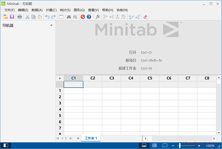Click vertical scrollbar down arrow

click(x=219, y=133)
